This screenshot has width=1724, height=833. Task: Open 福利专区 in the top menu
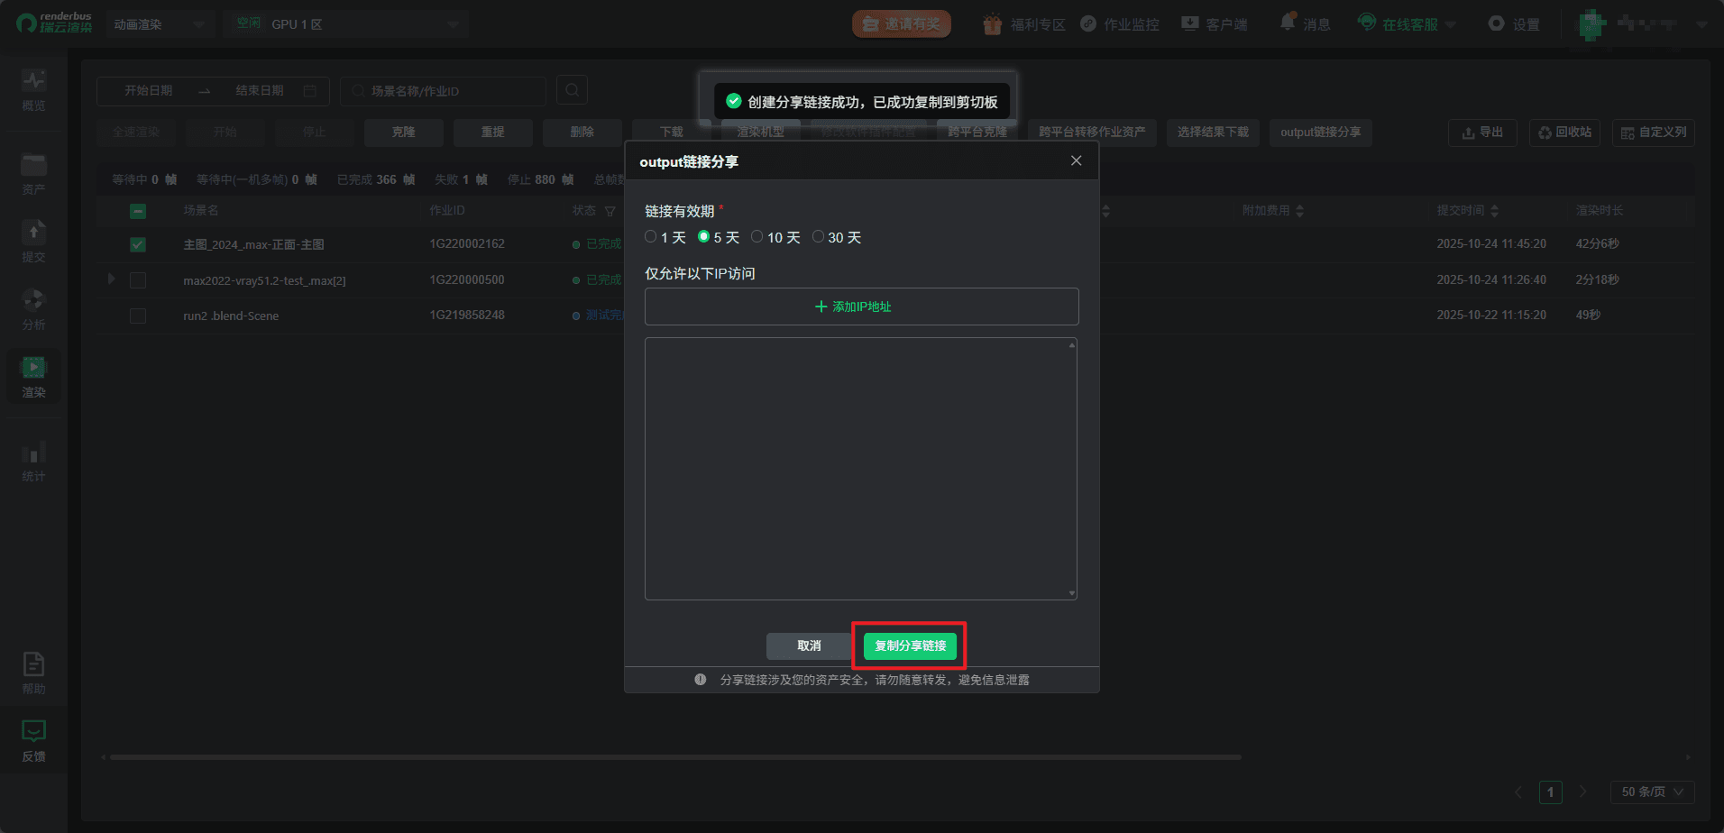pos(1024,24)
